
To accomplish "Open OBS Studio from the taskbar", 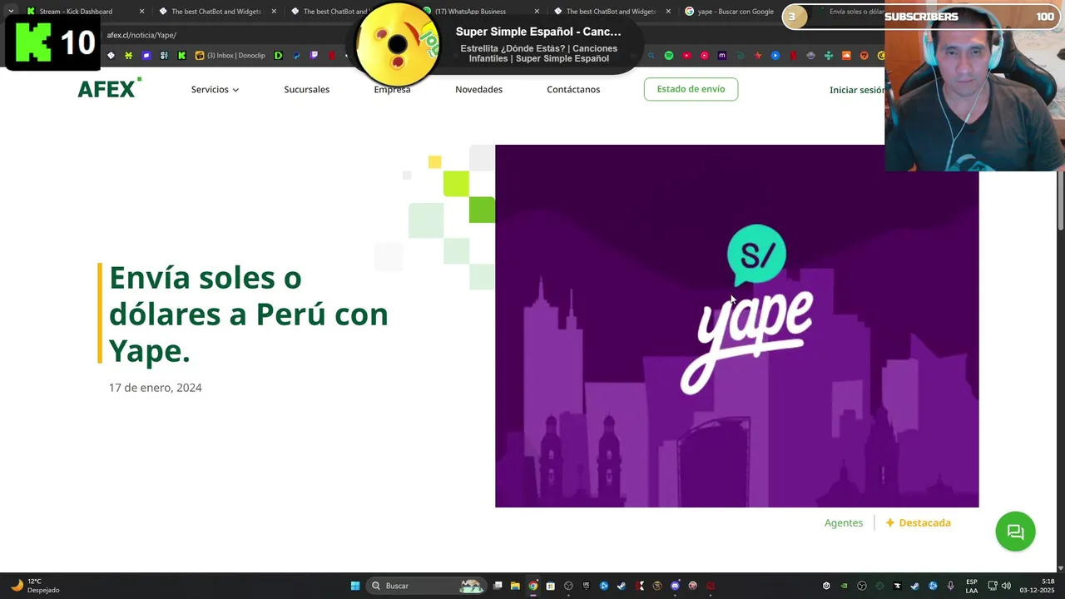I will 568,586.
